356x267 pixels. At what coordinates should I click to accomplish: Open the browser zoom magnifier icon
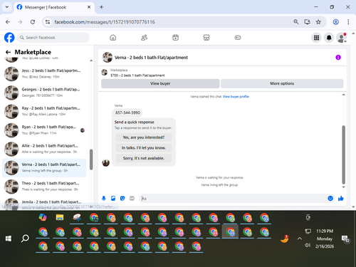click(295, 22)
